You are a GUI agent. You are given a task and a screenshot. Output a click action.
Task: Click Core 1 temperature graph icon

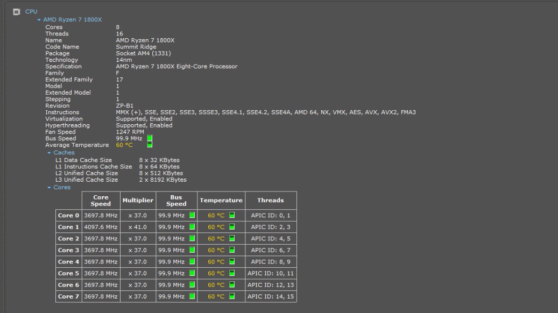click(x=232, y=226)
